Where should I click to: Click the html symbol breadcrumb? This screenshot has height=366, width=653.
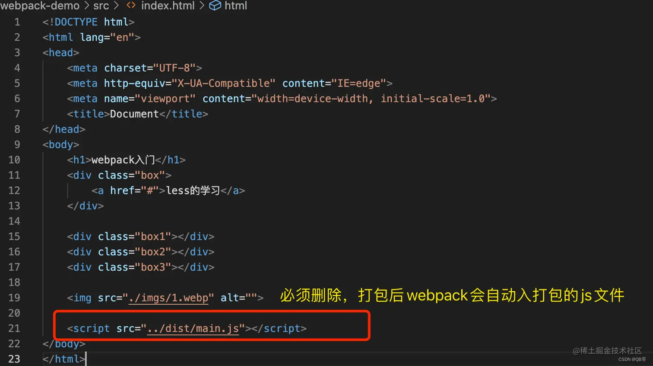[236, 6]
